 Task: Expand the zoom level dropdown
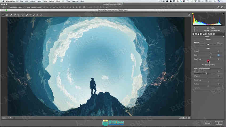pos(14,118)
